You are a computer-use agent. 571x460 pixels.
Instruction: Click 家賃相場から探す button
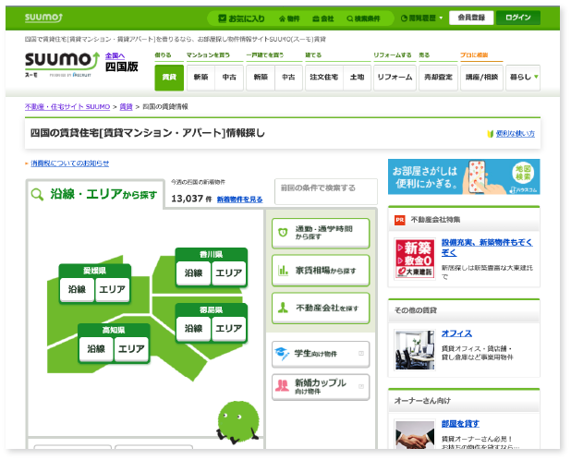coord(321,271)
